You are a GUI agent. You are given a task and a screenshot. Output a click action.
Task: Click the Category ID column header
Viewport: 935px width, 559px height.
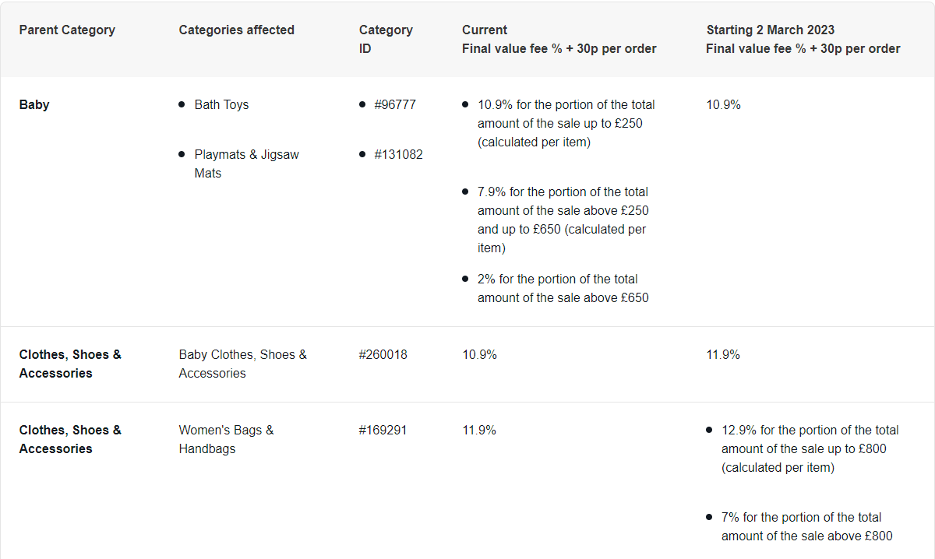(x=386, y=39)
